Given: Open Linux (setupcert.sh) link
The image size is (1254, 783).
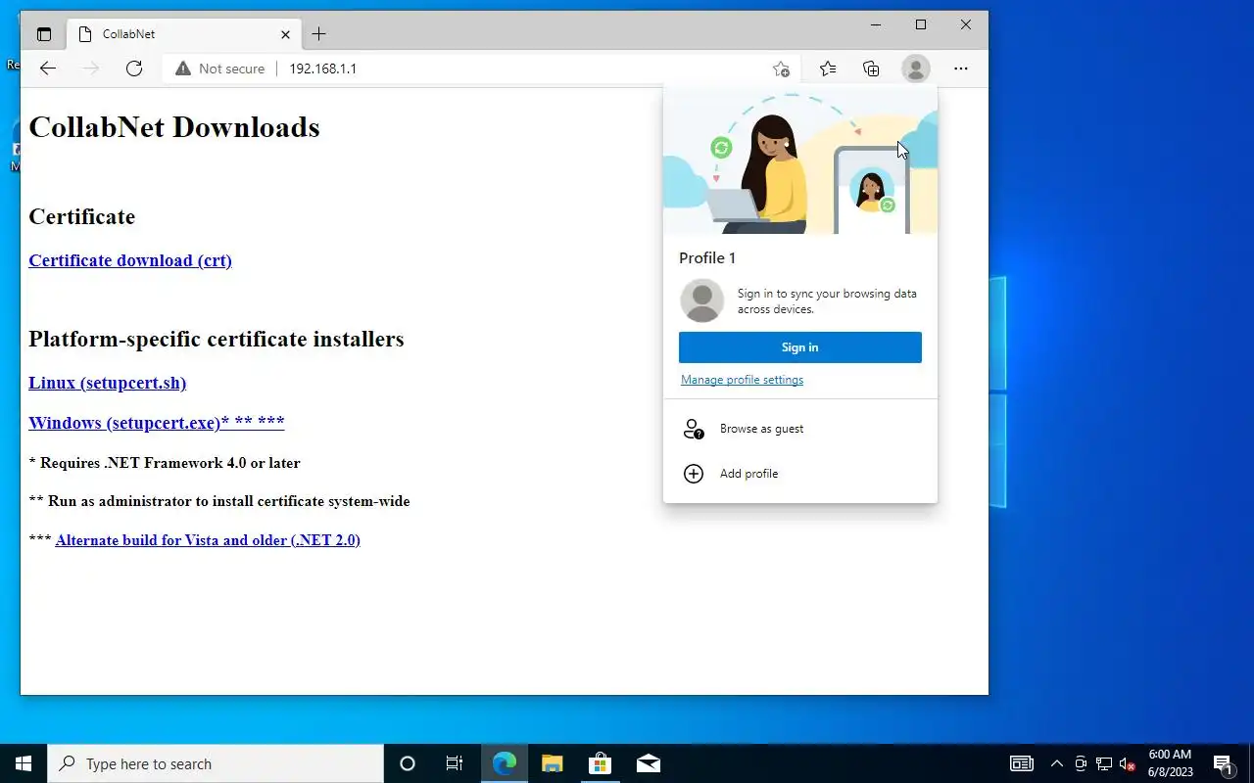Looking at the screenshot, I should click(107, 383).
